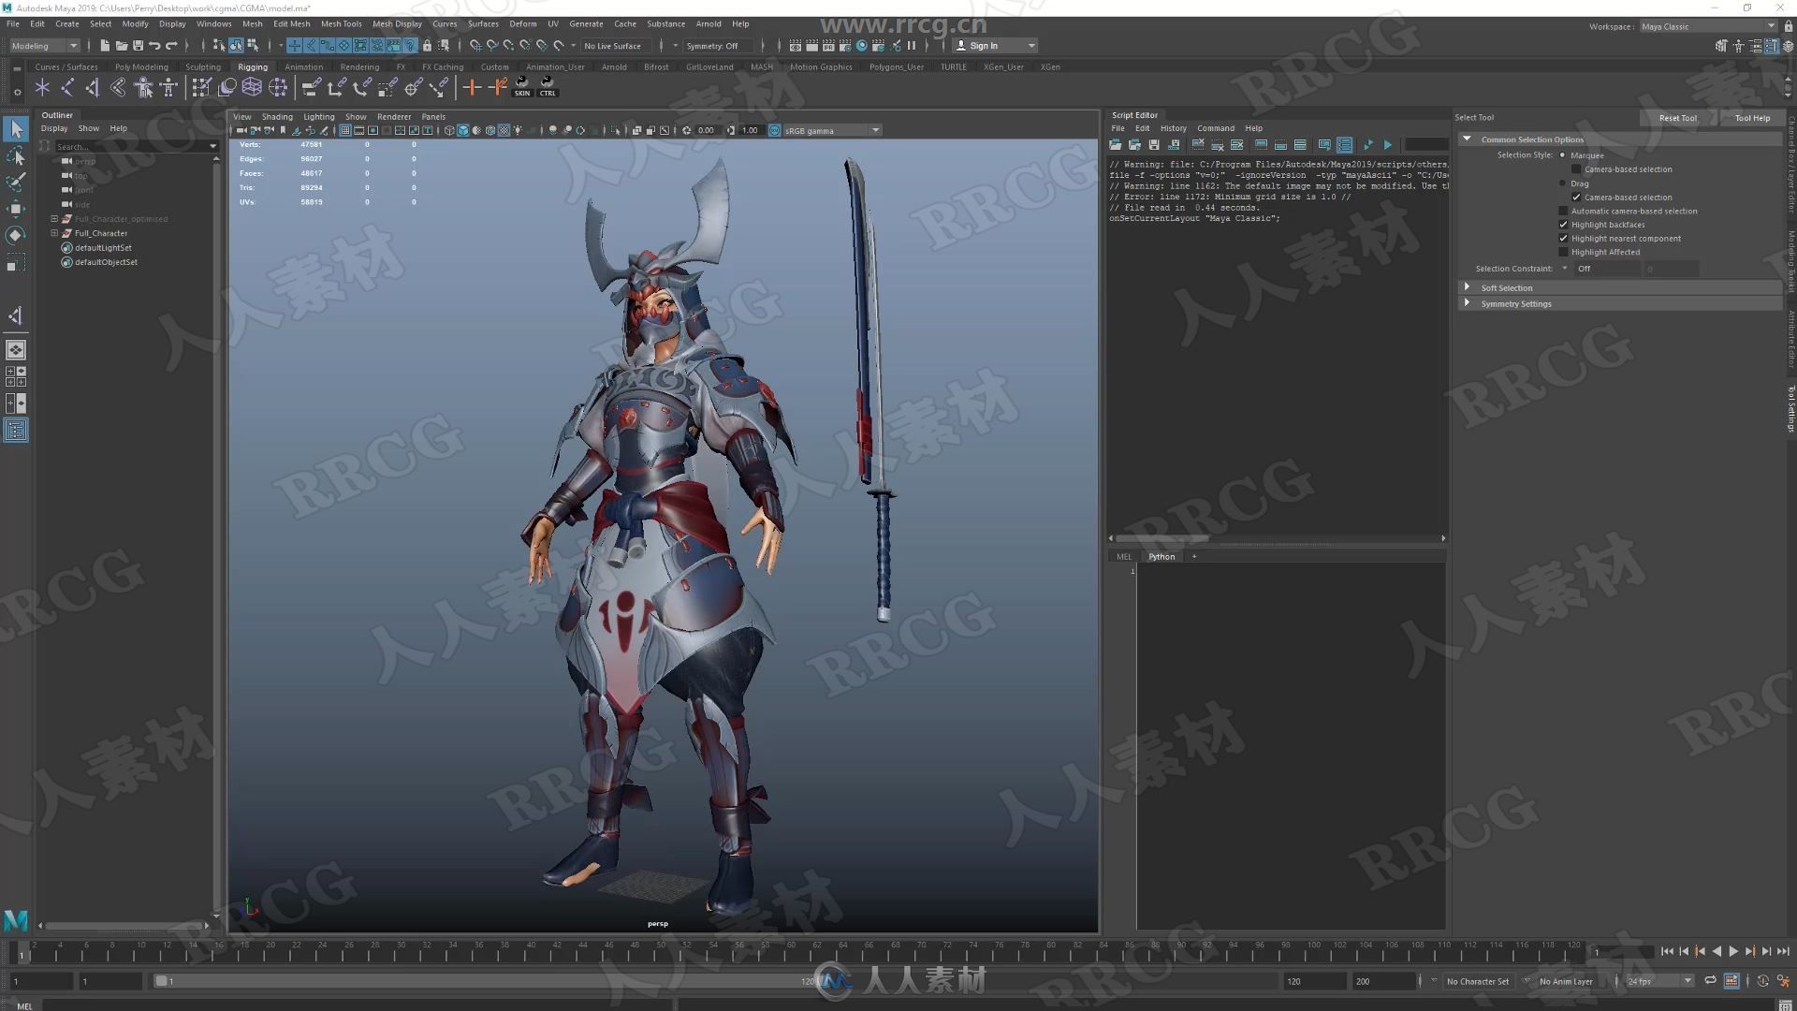Switch to the Poly Modeling shelf tab
1797x1011 pixels.
(141, 66)
